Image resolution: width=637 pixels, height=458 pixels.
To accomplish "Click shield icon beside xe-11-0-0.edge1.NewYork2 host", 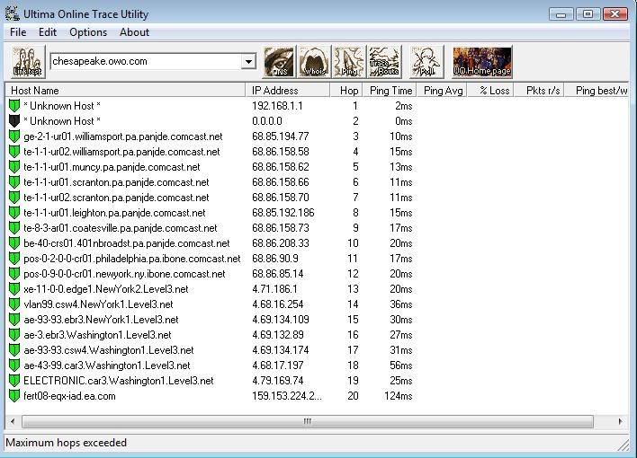I will (x=14, y=289).
